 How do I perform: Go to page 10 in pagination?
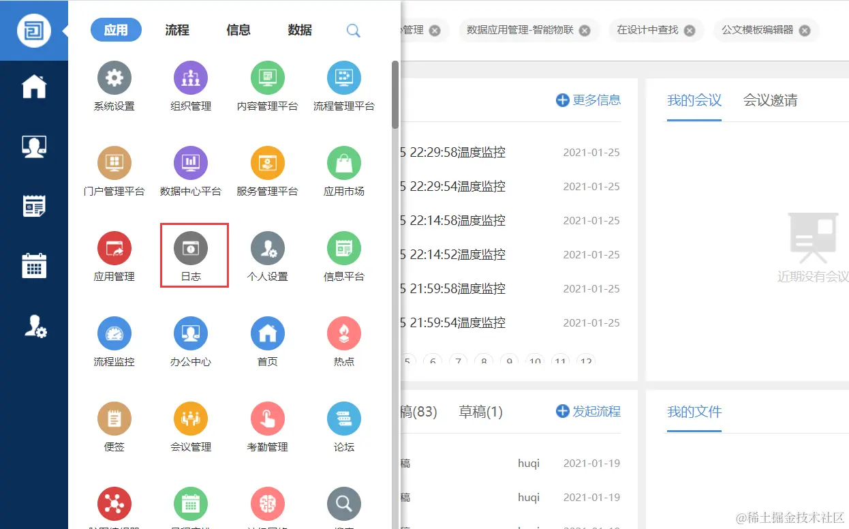pyautogui.click(x=535, y=360)
